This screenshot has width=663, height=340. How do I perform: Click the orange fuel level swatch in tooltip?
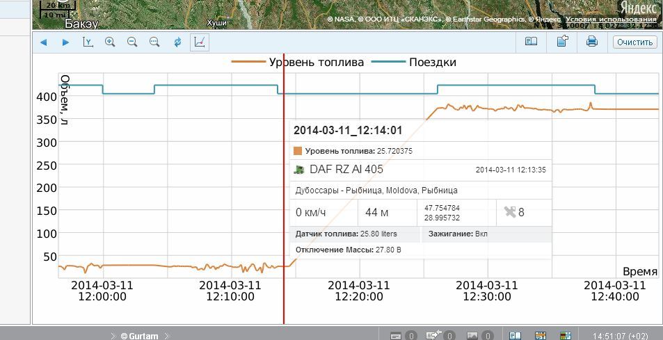coord(298,151)
